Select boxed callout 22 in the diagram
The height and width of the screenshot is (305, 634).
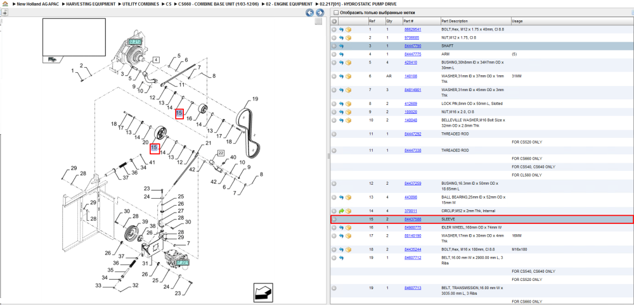pos(221,153)
